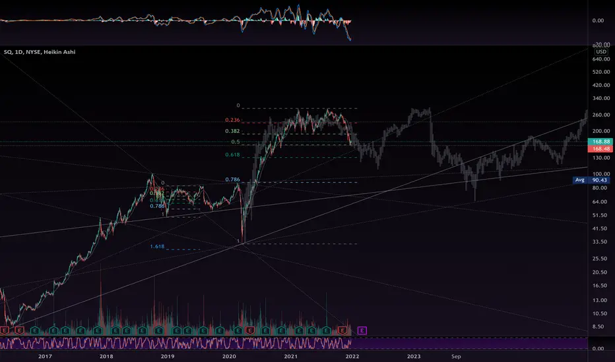Select the 0.382 Fibonacci level label

(x=232, y=131)
